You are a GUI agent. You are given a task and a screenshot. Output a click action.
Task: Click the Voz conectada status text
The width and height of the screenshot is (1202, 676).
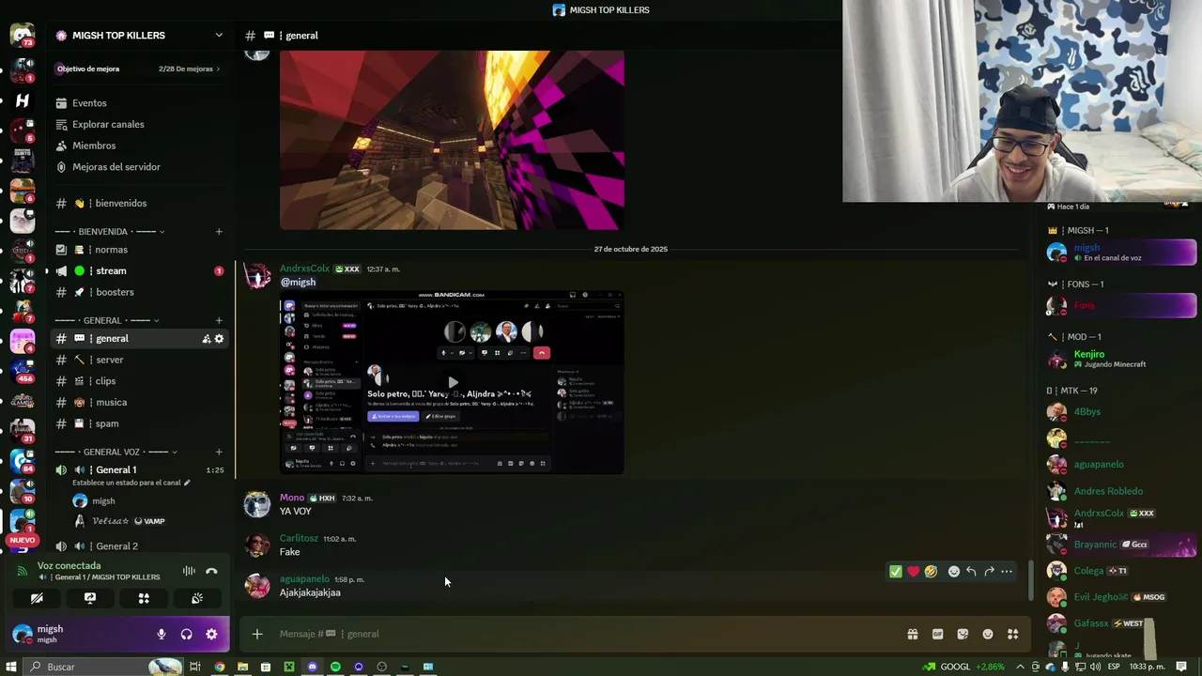tap(69, 566)
